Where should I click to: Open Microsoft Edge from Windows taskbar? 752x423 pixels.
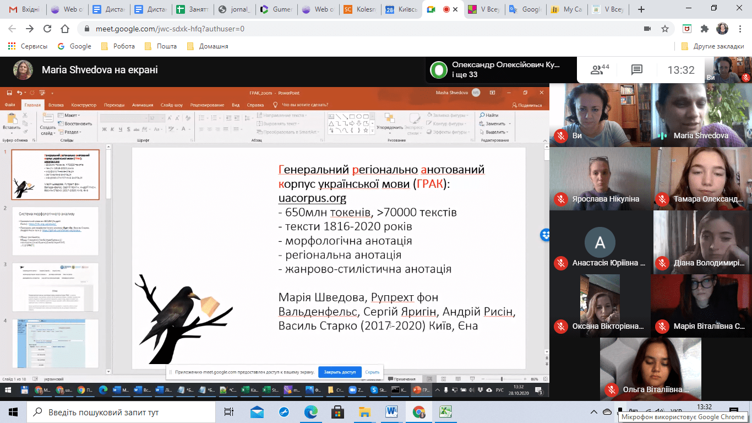[311, 412]
